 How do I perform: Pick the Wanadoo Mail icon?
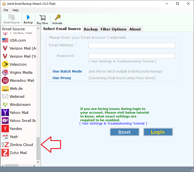click(x=5, y=81)
